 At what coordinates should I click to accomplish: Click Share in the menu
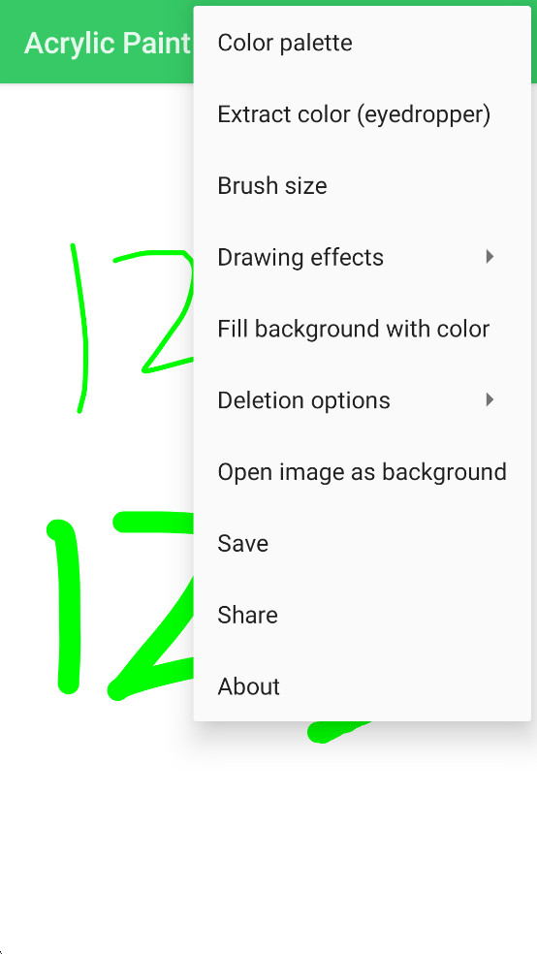[x=362, y=615]
